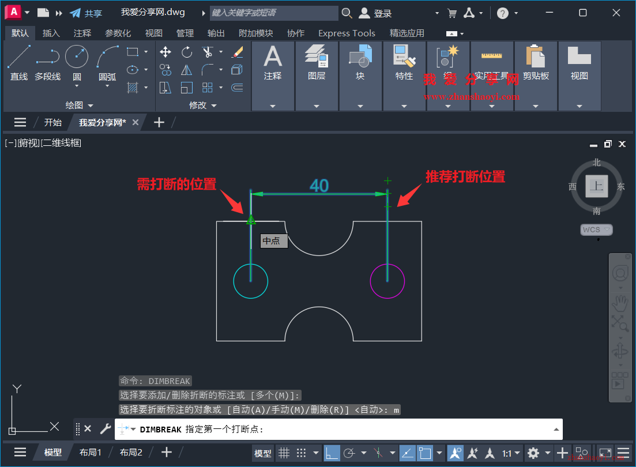Switch to the Parametric (参数化) ribbon tab
636x467 pixels.
coord(118,33)
